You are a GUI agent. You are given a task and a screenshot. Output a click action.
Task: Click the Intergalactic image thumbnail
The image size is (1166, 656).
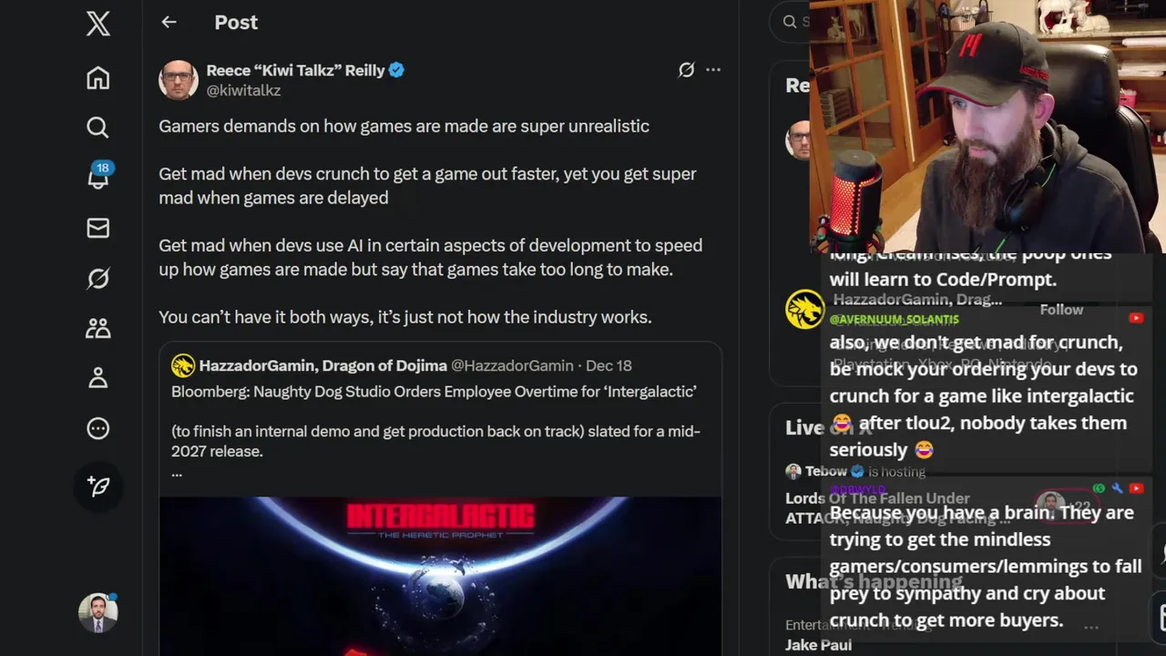[x=440, y=576]
